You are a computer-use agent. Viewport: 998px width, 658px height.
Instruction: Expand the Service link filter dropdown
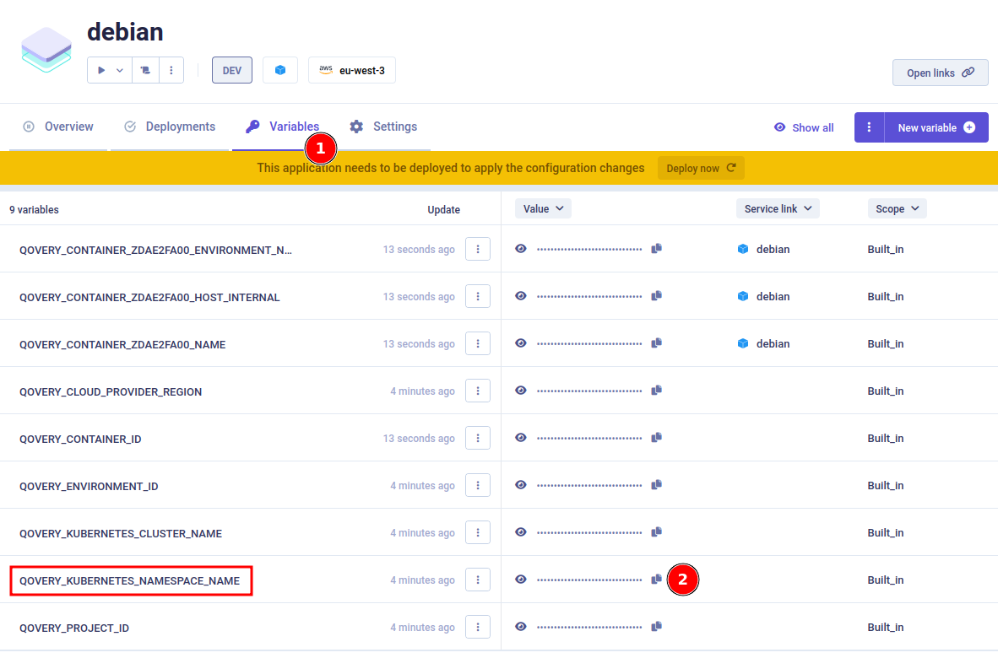click(x=778, y=209)
